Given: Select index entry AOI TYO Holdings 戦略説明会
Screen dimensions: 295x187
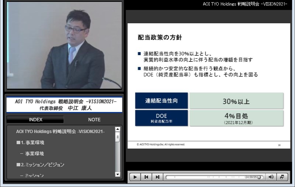Looking at the screenshot, I should [60, 132].
